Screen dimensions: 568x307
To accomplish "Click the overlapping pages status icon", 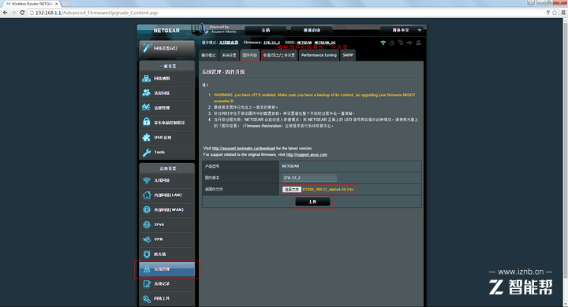I will point(401,43).
